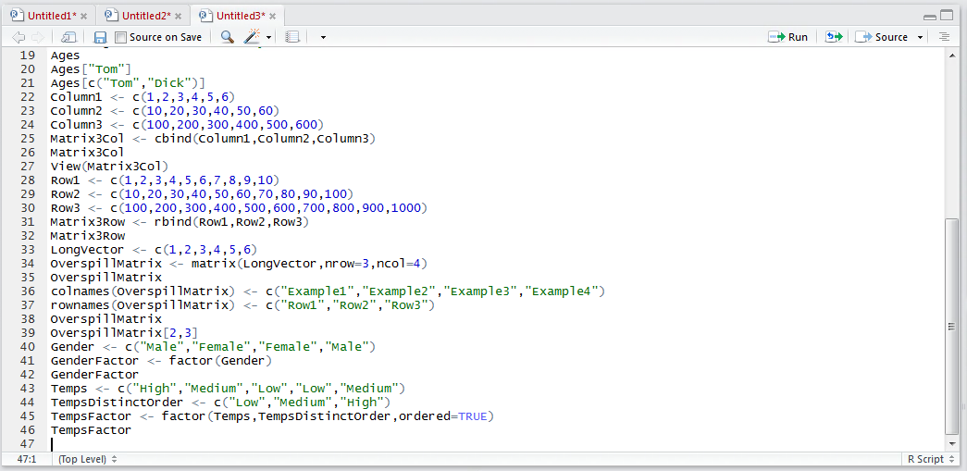
Task: Show document in new window
Action: click(x=68, y=37)
